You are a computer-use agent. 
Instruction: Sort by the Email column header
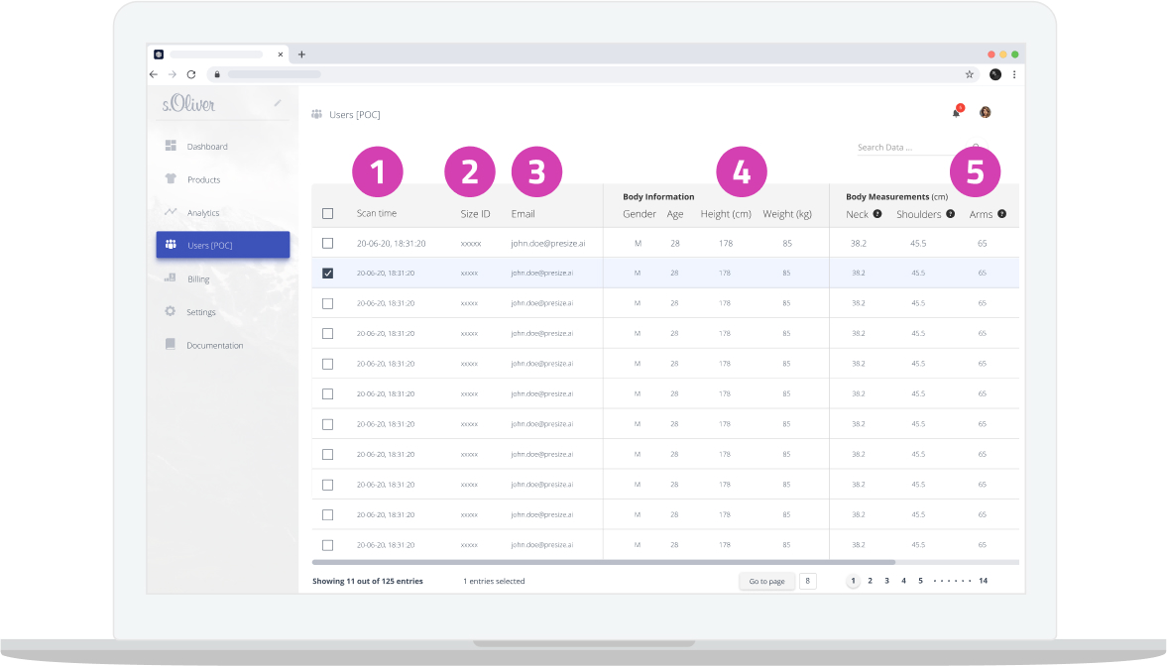point(523,214)
